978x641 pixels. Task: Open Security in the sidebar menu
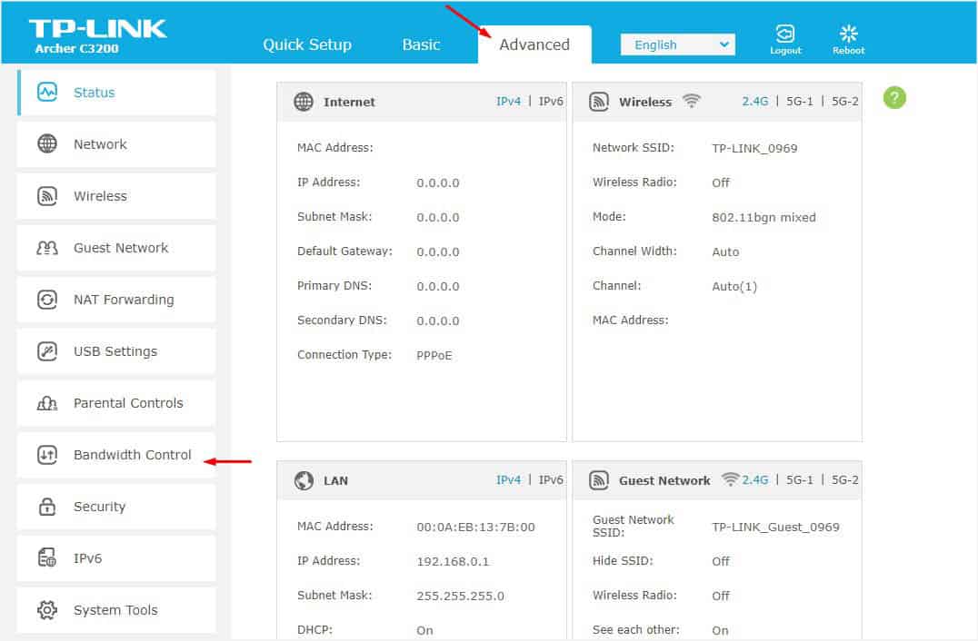coord(116,507)
